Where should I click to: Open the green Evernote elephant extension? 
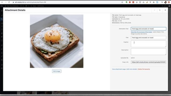tap(126, 2)
